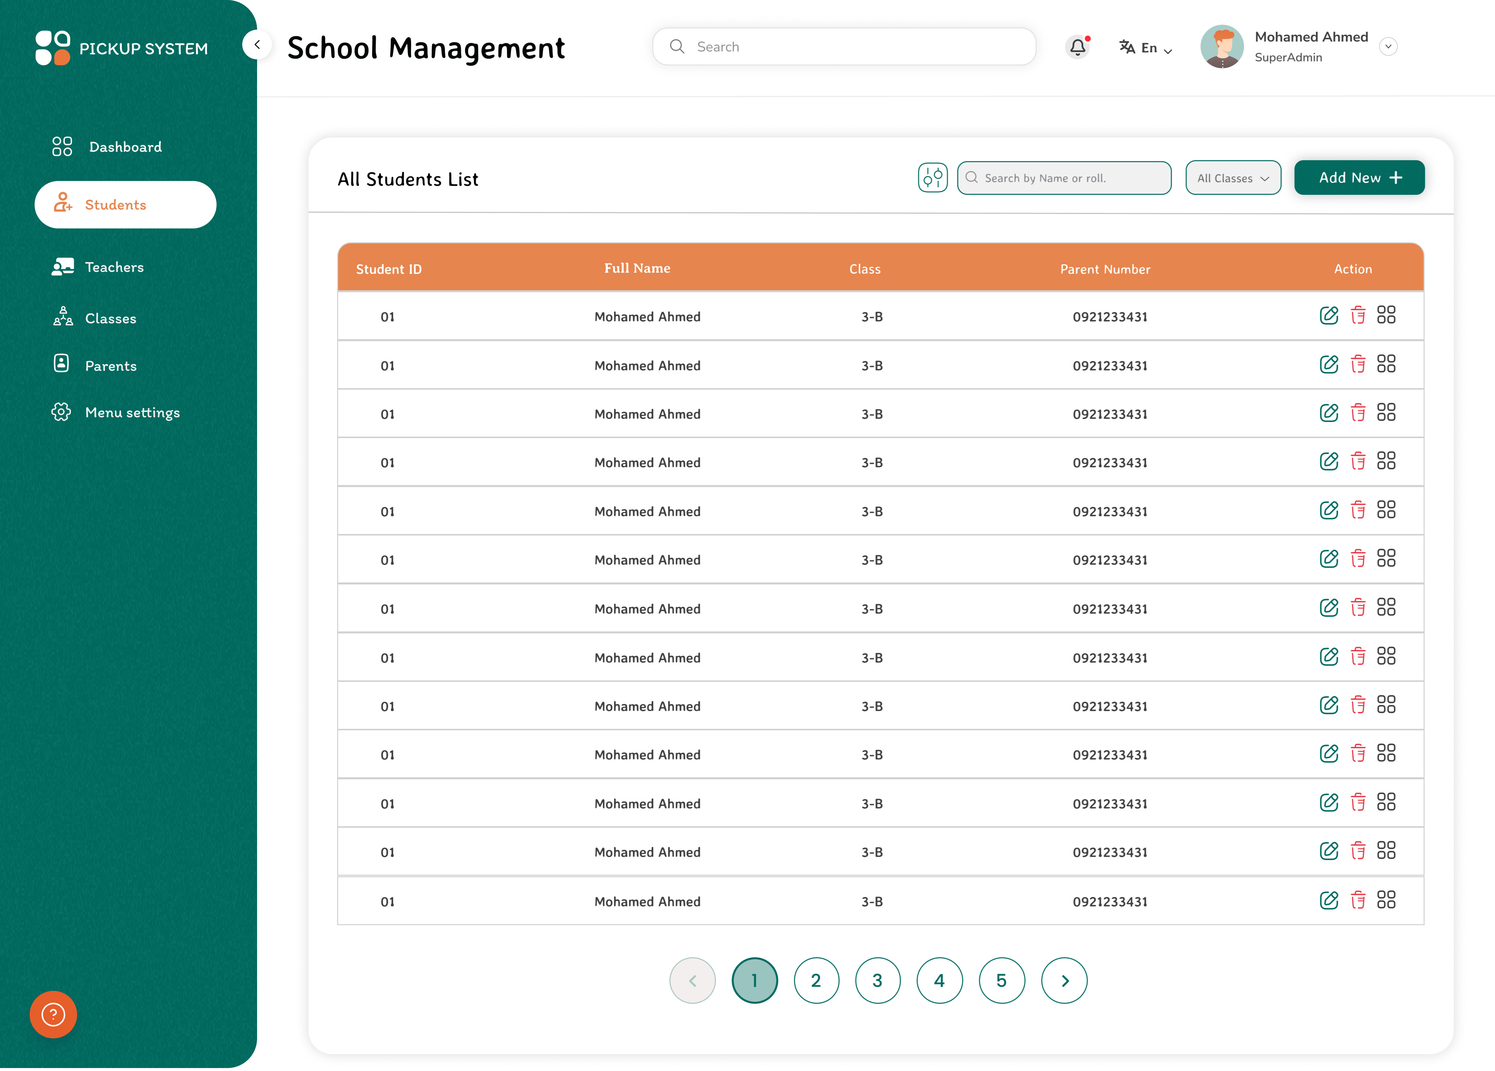
Task: Open Classes in the sidebar
Action: click(110, 318)
